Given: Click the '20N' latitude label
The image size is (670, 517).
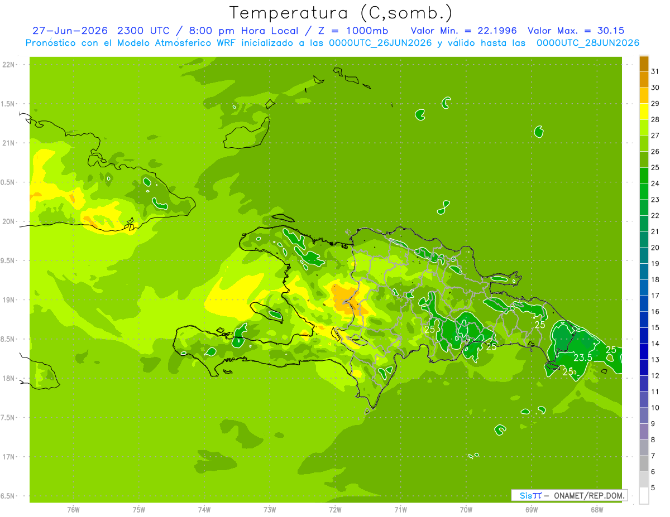Looking at the screenshot, I should 9,221.
